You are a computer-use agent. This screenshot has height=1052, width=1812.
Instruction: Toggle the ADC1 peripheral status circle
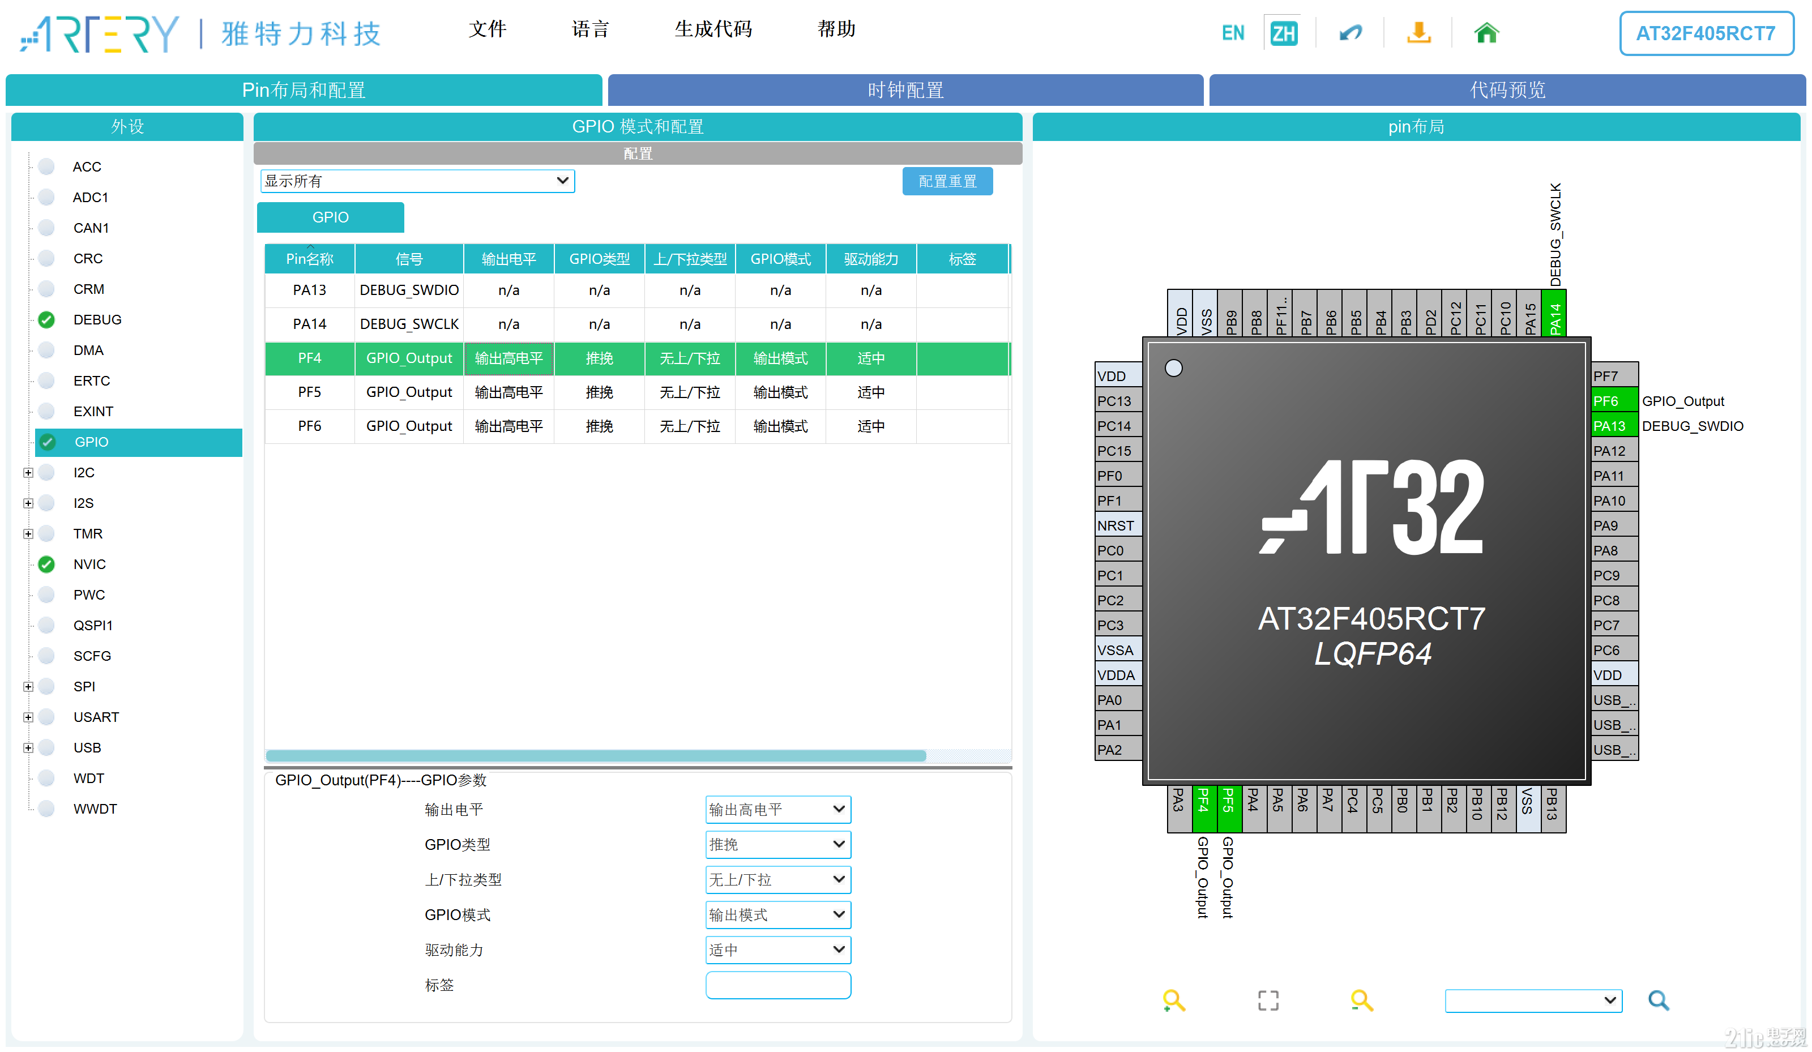47,197
